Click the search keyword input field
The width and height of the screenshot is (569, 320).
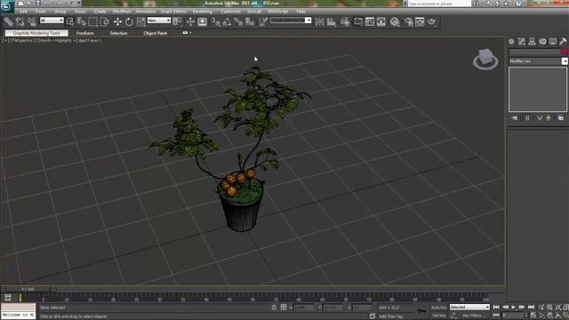[x=439, y=4]
